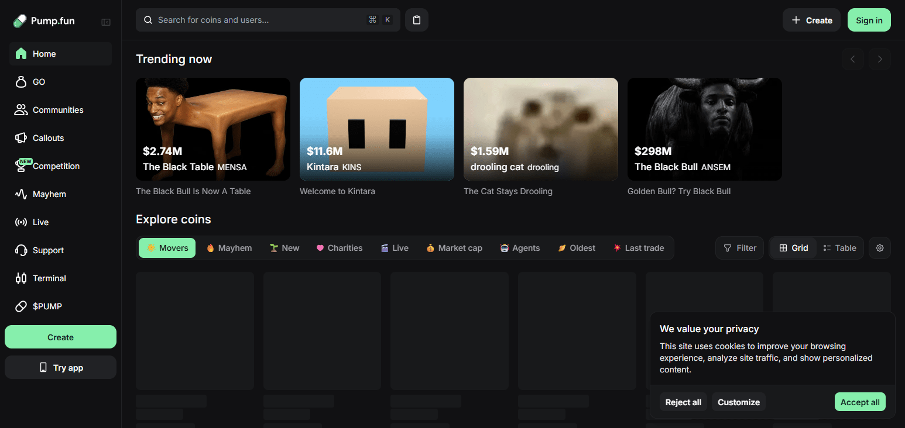Switch to the Charities tab

coord(340,248)
